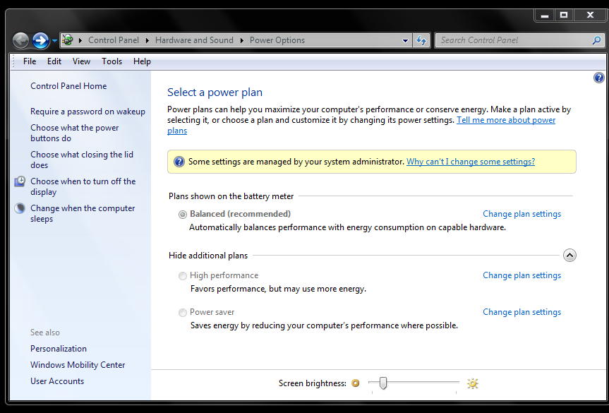609x413 pixels.
Task: Open the Help question mark icon
Action: pyautogui.click(x=598, y=78)
